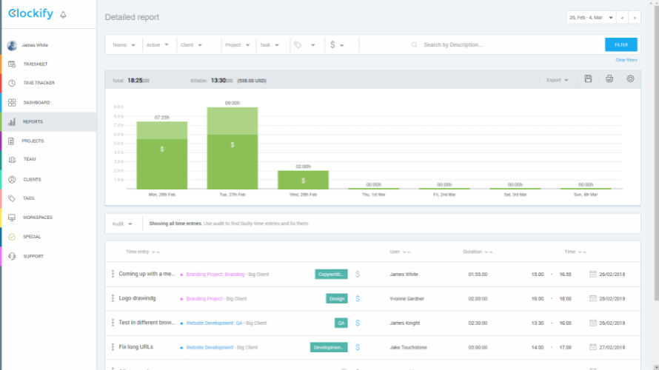Go to next date range arrow

[x=635, y=17]
